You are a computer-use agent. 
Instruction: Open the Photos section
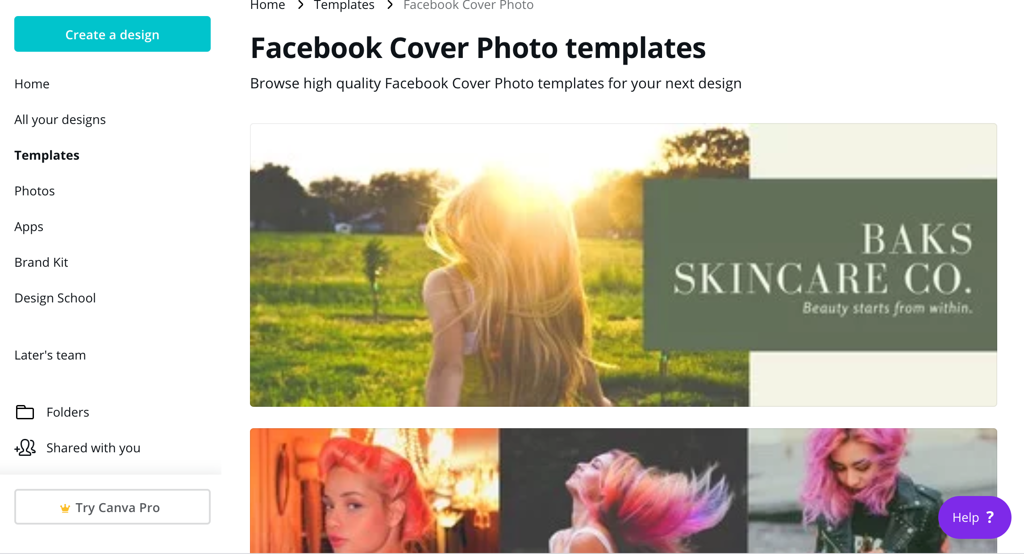pyautogui.click(x=34, y=191)
